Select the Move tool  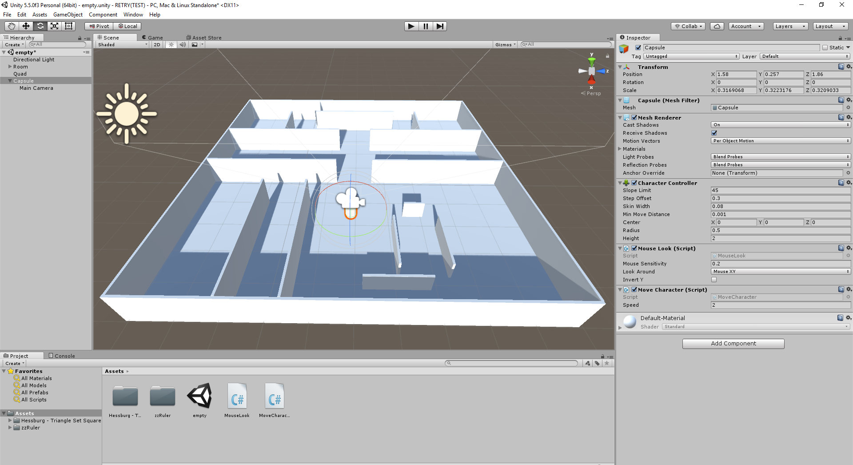[x=26, y=26]
